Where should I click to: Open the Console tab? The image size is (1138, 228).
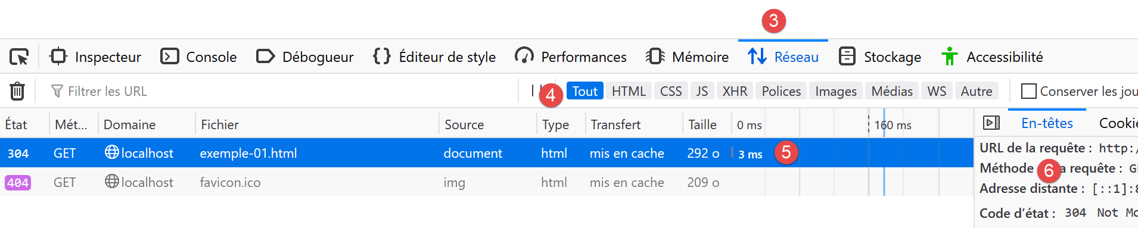[x=199, y=57]
